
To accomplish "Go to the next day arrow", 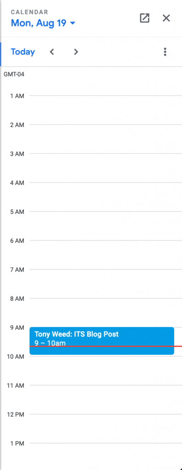I will (76, 52).
